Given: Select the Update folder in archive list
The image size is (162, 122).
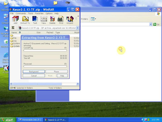Looking at the screenshot, I should pos(15,46).
